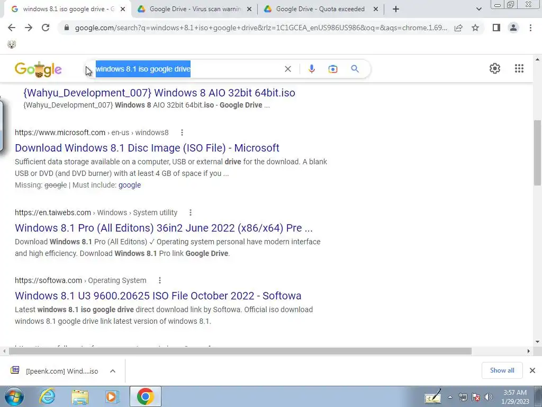Click the softowa.com breadcrumb text
This screenshot has height=407, width=542.
click(x=80, y=280)
